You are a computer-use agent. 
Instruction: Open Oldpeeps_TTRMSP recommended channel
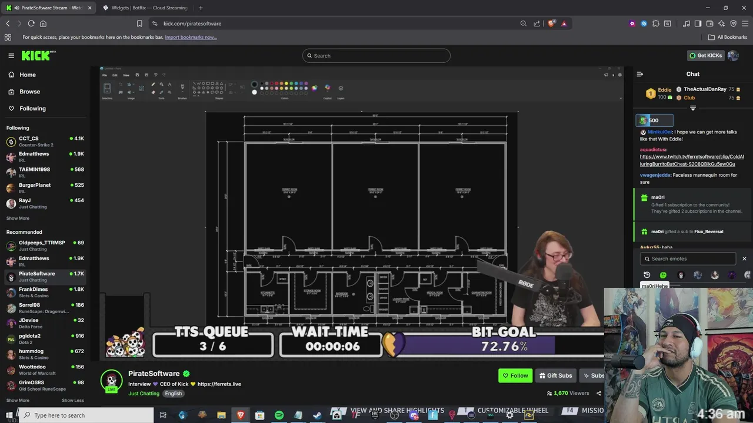45,246
